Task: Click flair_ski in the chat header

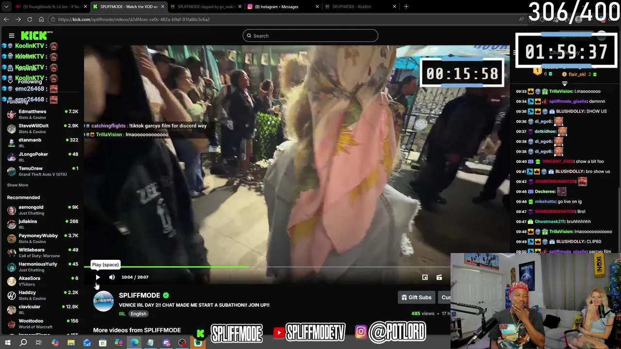Action: (x=577, y=75)
